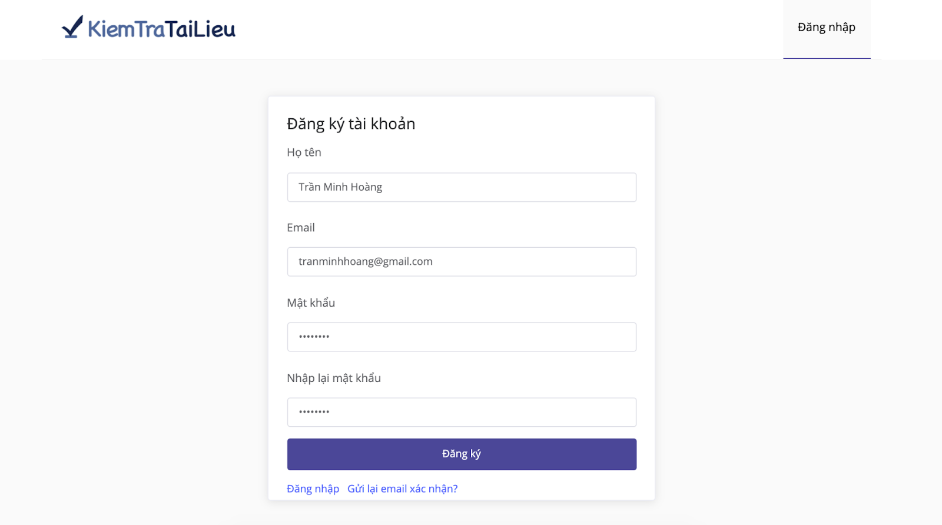
Task: Click the Email label text
Action: pos(301,228)
